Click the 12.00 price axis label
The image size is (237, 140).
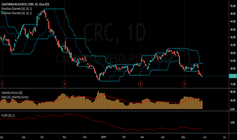point(233,84)
